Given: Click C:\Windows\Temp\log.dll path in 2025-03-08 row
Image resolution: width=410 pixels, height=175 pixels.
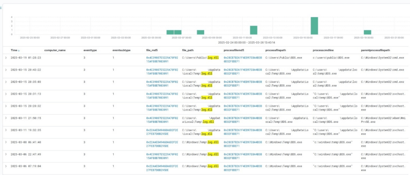Looking at the screenshot, I should (x=200, y=142).
